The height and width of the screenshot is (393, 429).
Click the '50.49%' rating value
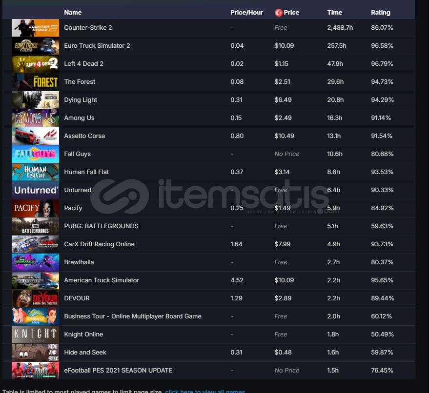pyautogui.click(x=382, y=334)
